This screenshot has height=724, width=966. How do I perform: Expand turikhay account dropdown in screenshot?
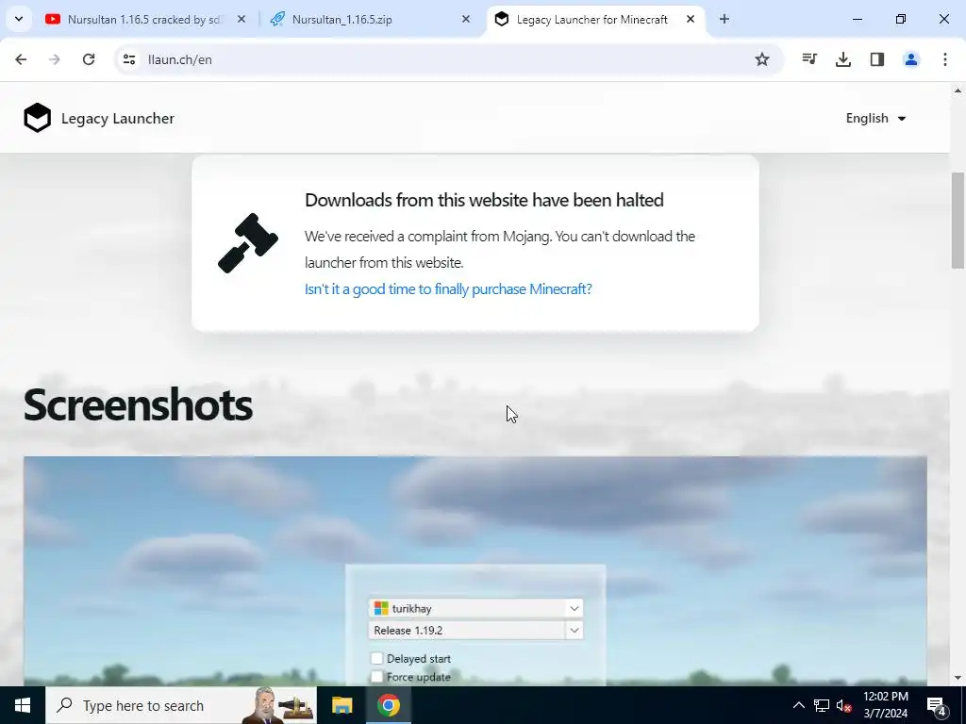pyautogui.click(x=575, y=608)
